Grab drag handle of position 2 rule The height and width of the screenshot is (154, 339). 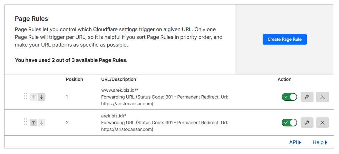[25, 122]
